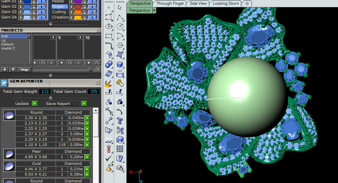Choose the Control Point Curve tool
The image size is (338, 183).
[108, 17]
